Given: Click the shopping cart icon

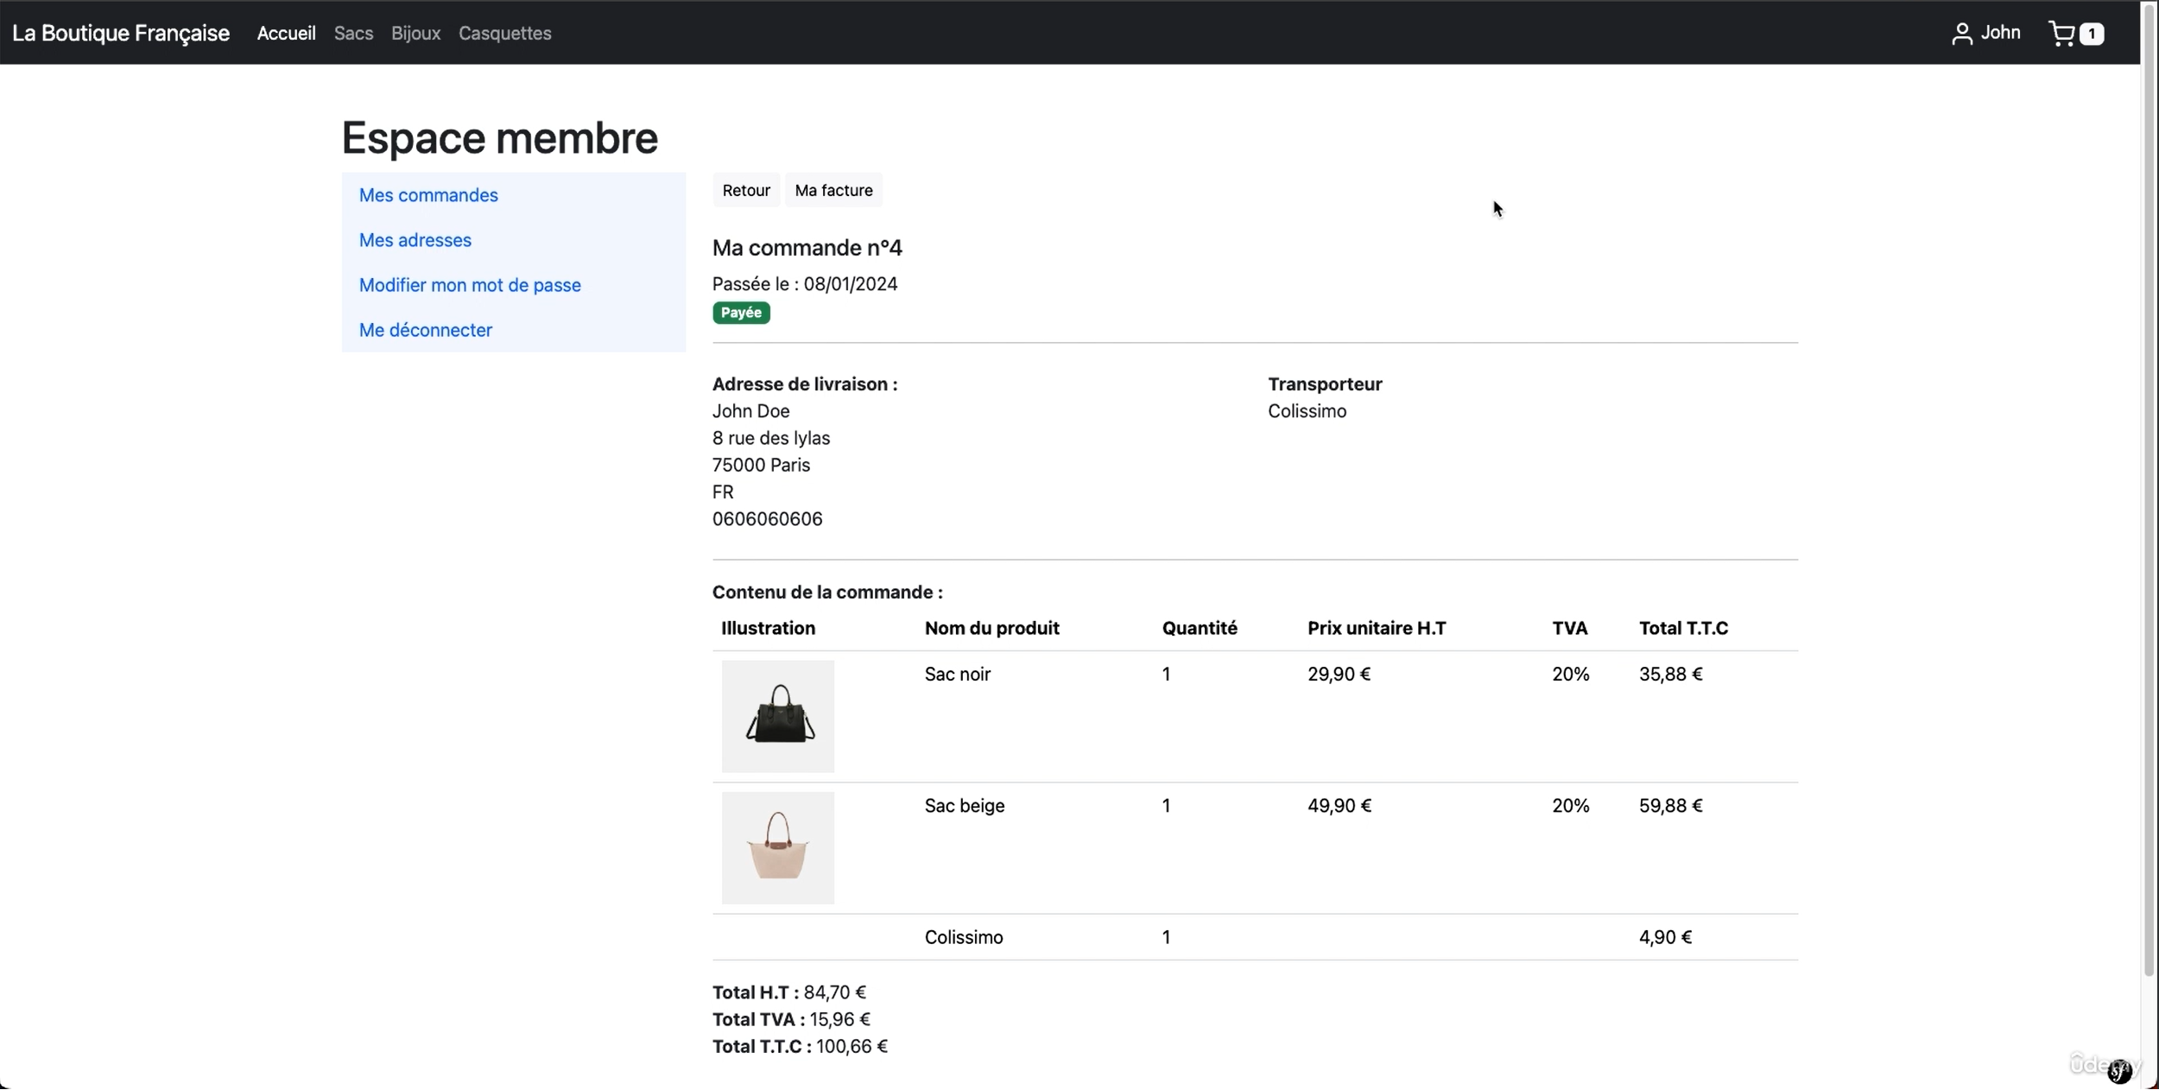Looking at the screenshot, I should [2061, 34].
